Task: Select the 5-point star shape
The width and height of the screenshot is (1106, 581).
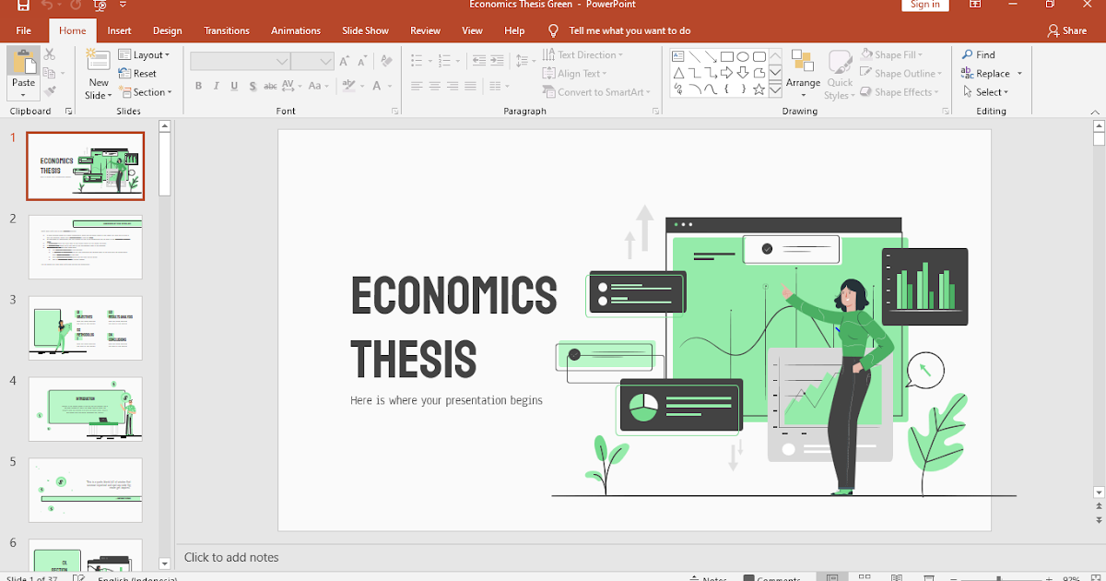Action: [x=759, y=89]
